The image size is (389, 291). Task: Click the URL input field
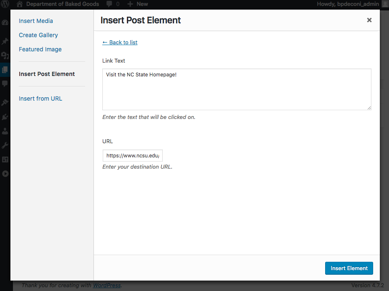tap(133, 155)
